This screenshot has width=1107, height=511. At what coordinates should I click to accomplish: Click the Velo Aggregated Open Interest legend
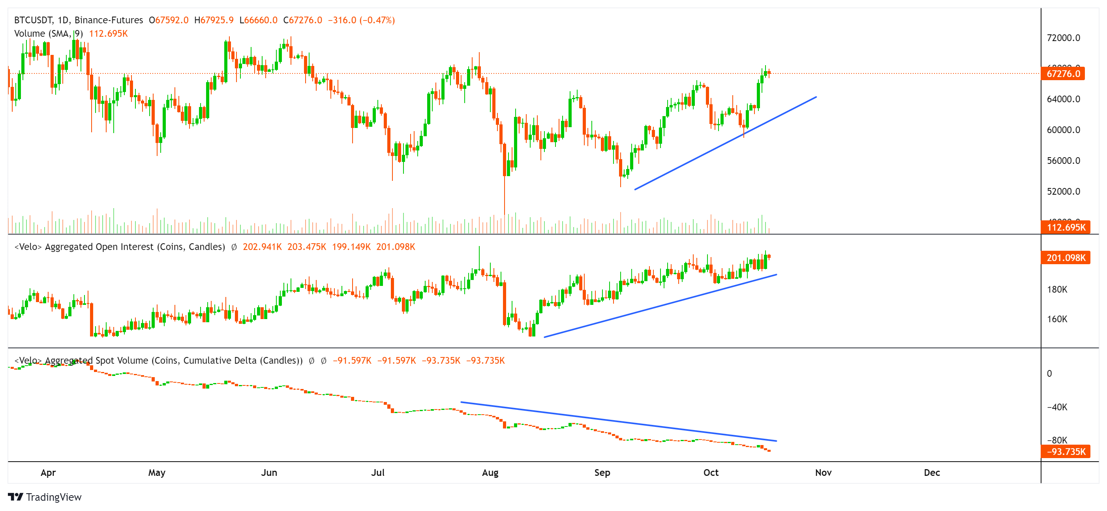120,247
